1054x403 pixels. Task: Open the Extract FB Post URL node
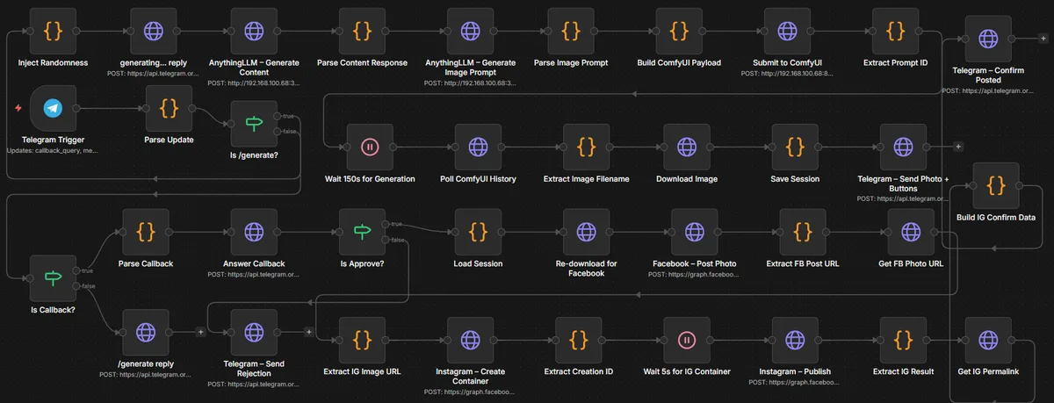[802, 231]
